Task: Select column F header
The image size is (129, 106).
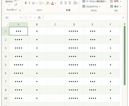Action: tap(110, 25)
